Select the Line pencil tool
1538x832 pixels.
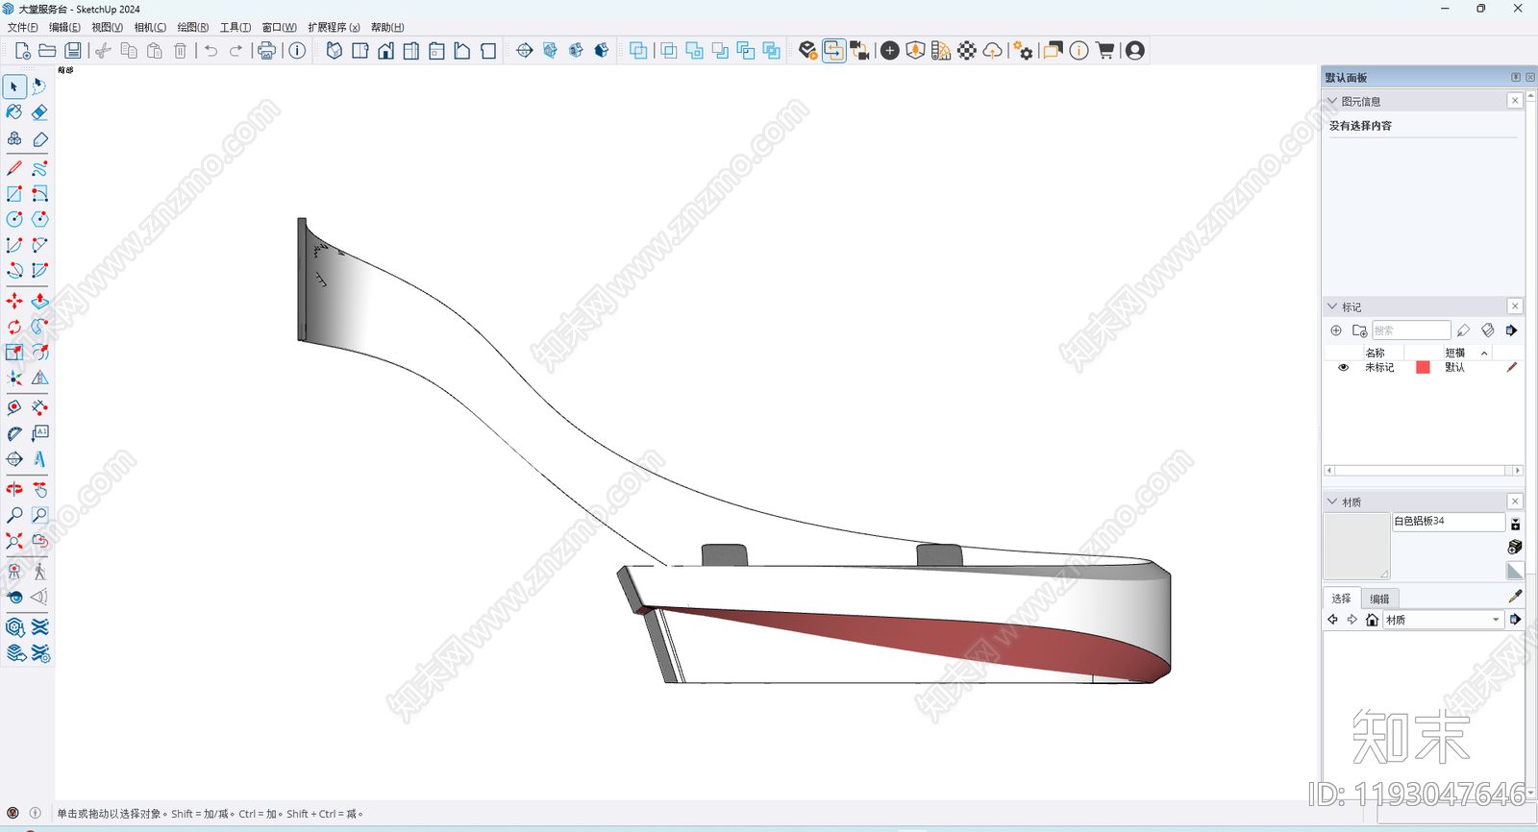(14, 168)
